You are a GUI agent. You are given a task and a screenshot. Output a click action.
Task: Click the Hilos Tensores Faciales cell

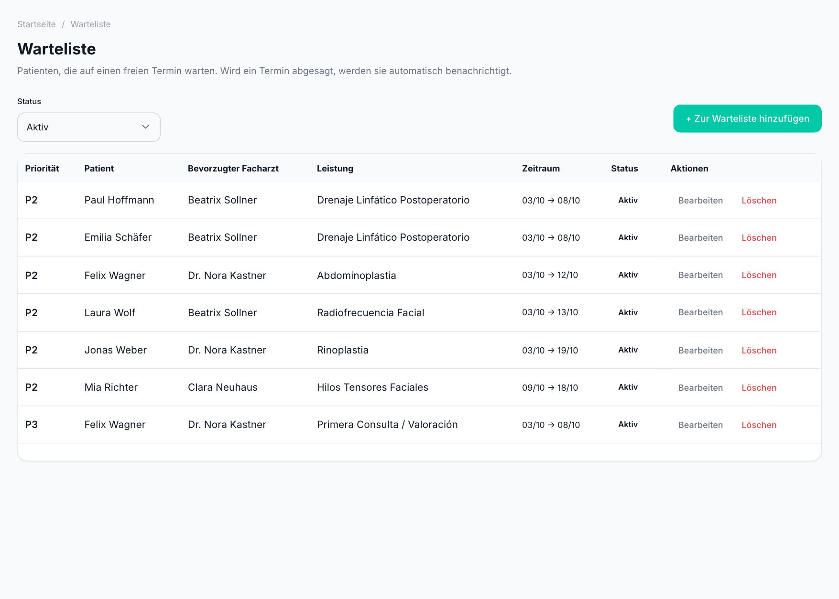click(372, 387)
